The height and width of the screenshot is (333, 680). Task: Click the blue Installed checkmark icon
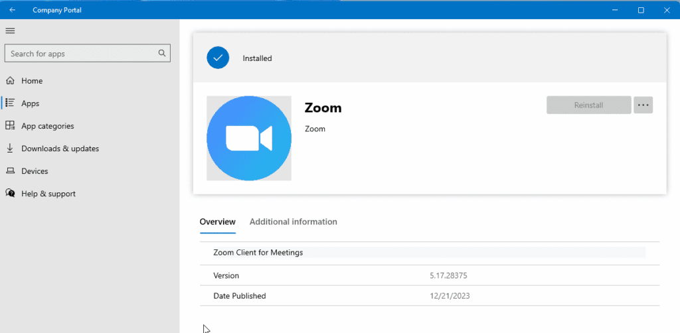coord(218,58)
